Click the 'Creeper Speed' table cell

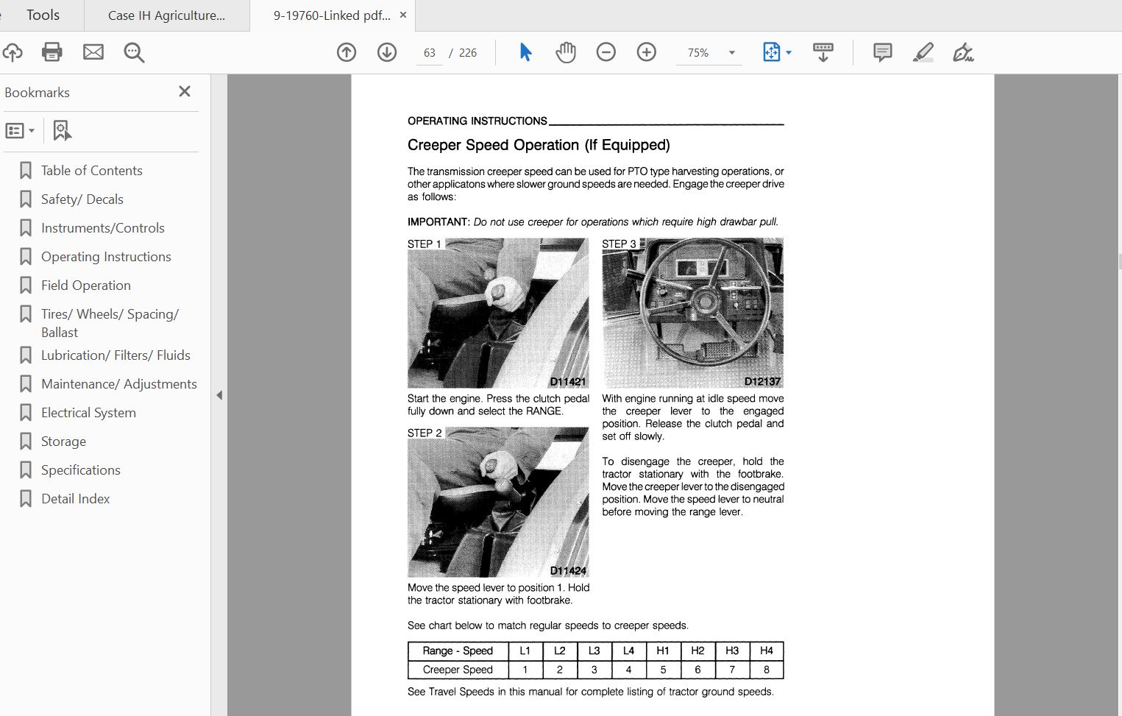(x=458, y=670)
